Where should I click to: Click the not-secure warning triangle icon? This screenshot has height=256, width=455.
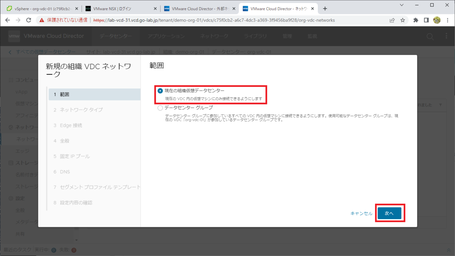pyautogui.click(x=42, y=20)
